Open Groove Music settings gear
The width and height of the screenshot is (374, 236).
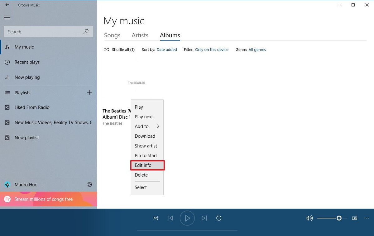90,184
